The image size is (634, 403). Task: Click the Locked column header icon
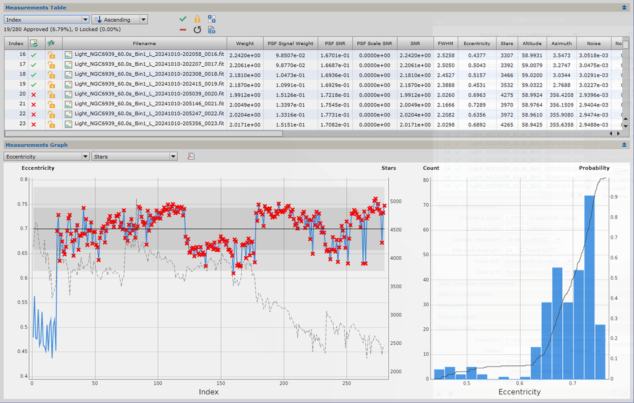click(x=51, y=43)
